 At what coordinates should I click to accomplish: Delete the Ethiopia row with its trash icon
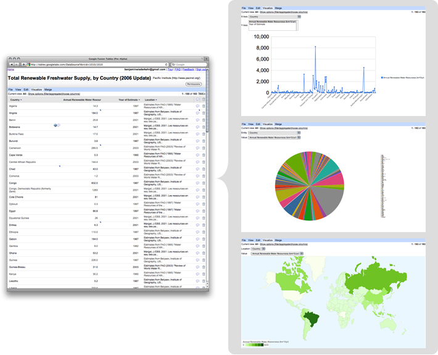click(204, 232)
